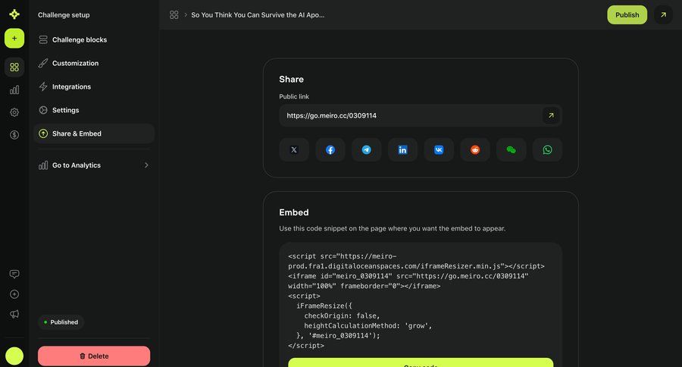This screenshot has height=367, width=682.
Task: Click the Copy code button
Action: 421,362
